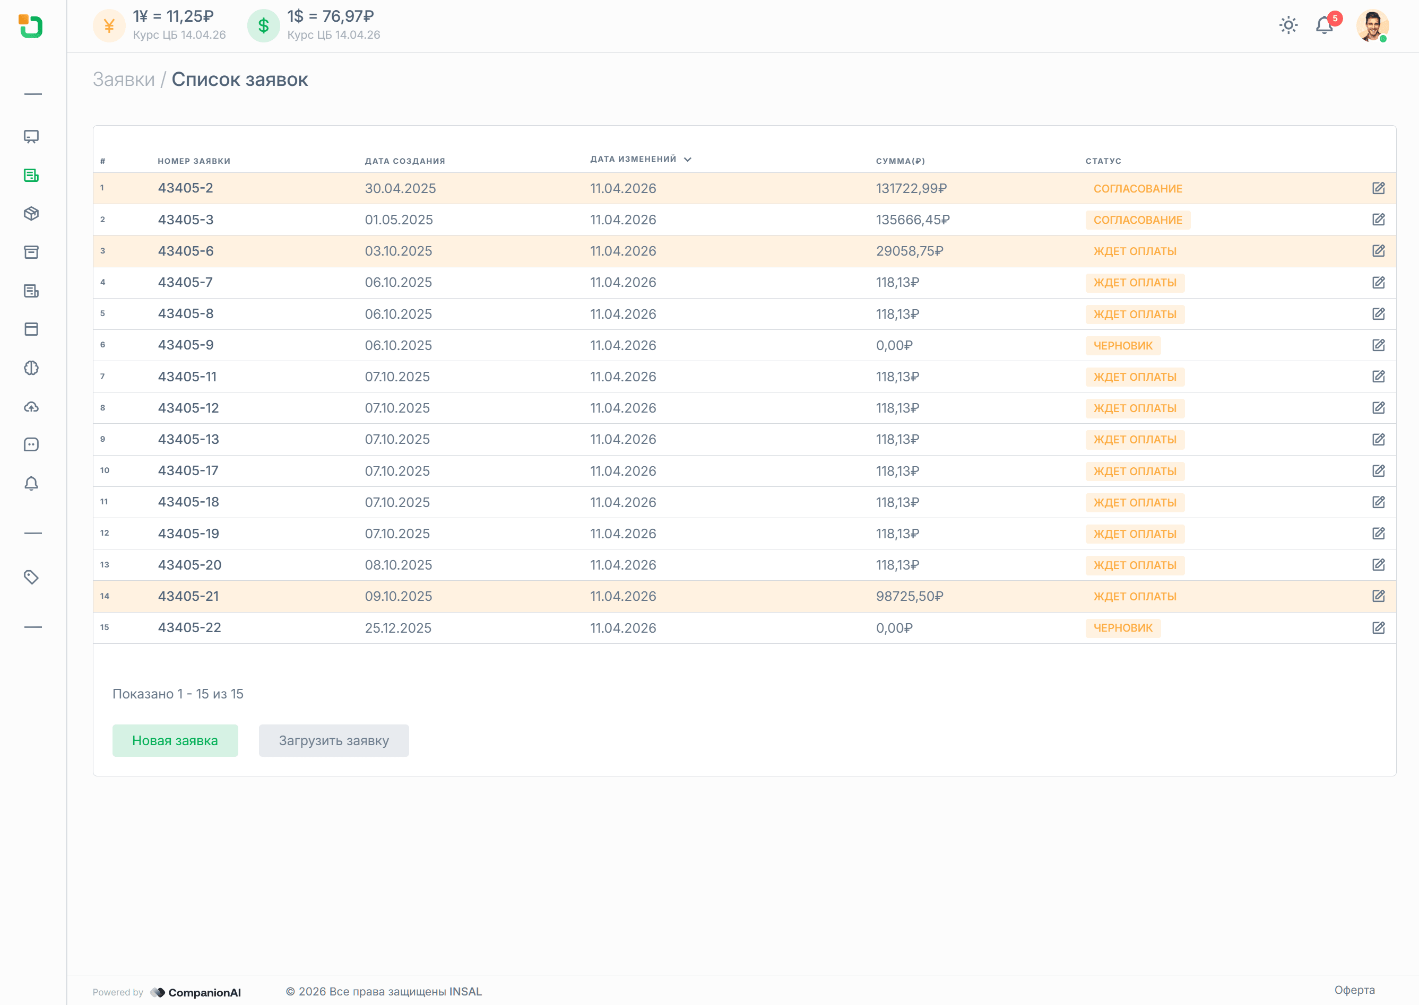Click the box package sidebar icon
This screenshot has width=1419, height=1005.
(x=32, y=214)
